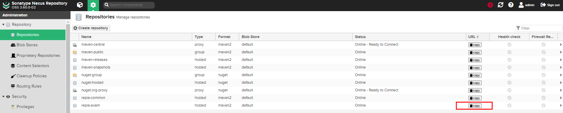
Task: Click nuget.org-proxy repository icon
Action: 75,90
